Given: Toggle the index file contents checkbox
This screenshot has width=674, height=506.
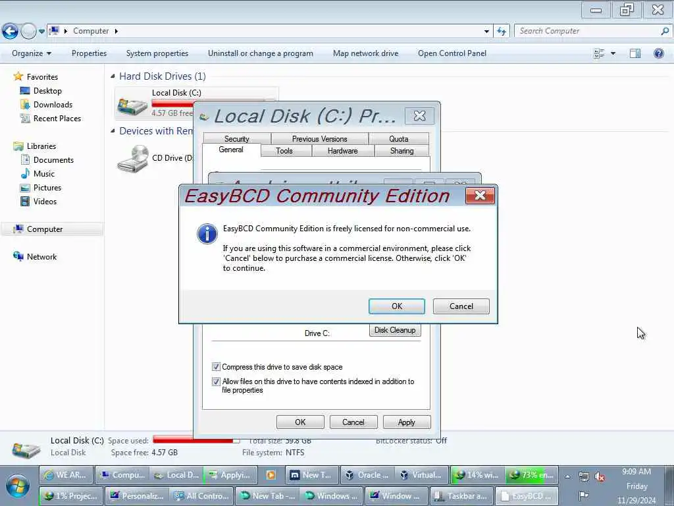Looking at the screenshot, I should 216,381.
